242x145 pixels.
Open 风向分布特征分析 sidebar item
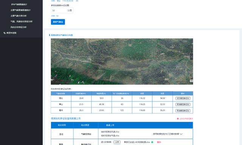pyautogui.click(x=19, y=27)
